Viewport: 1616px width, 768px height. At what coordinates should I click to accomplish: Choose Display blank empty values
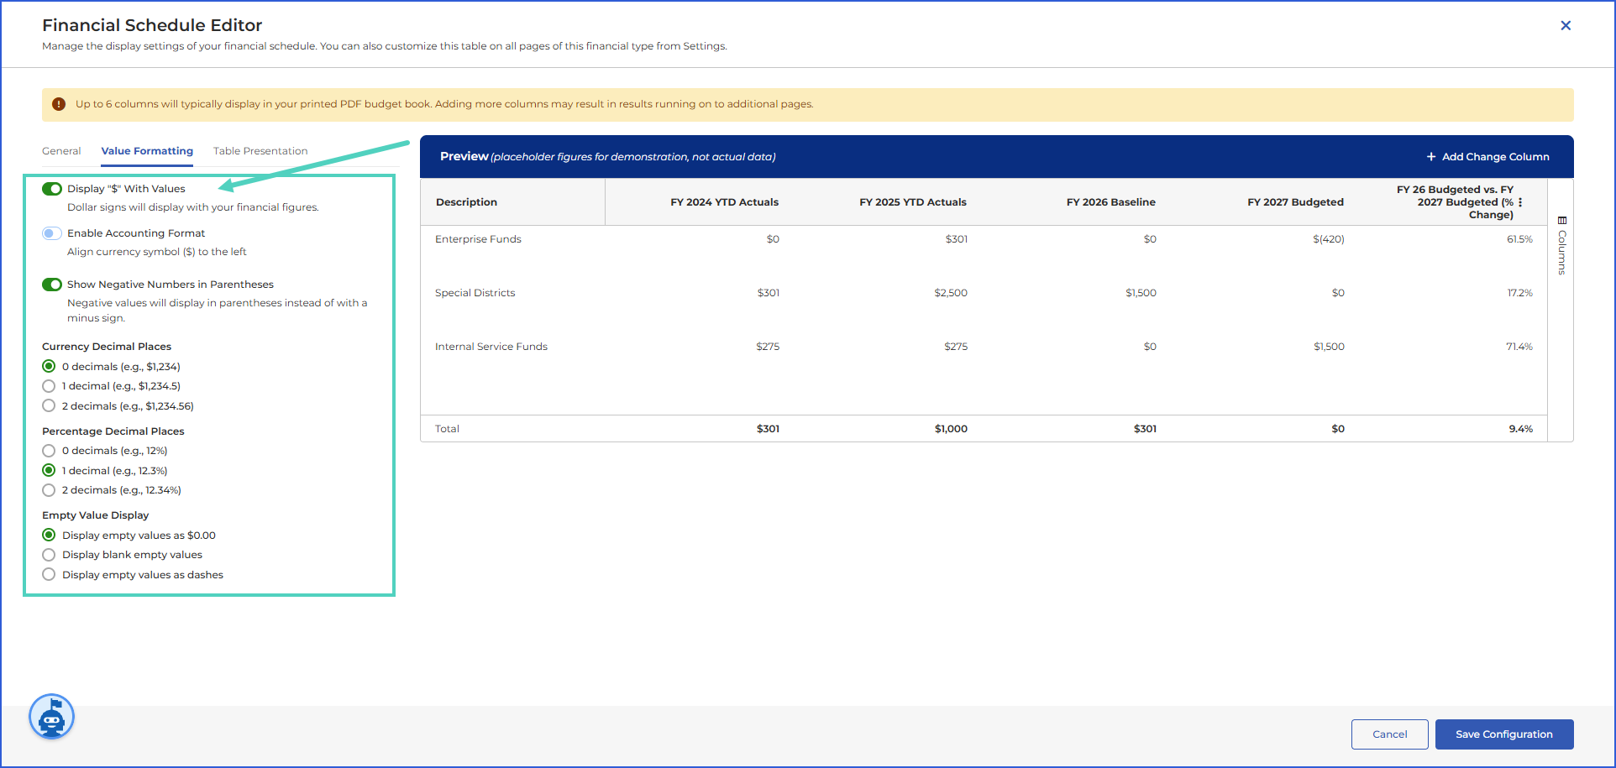(x=49, y=555)
